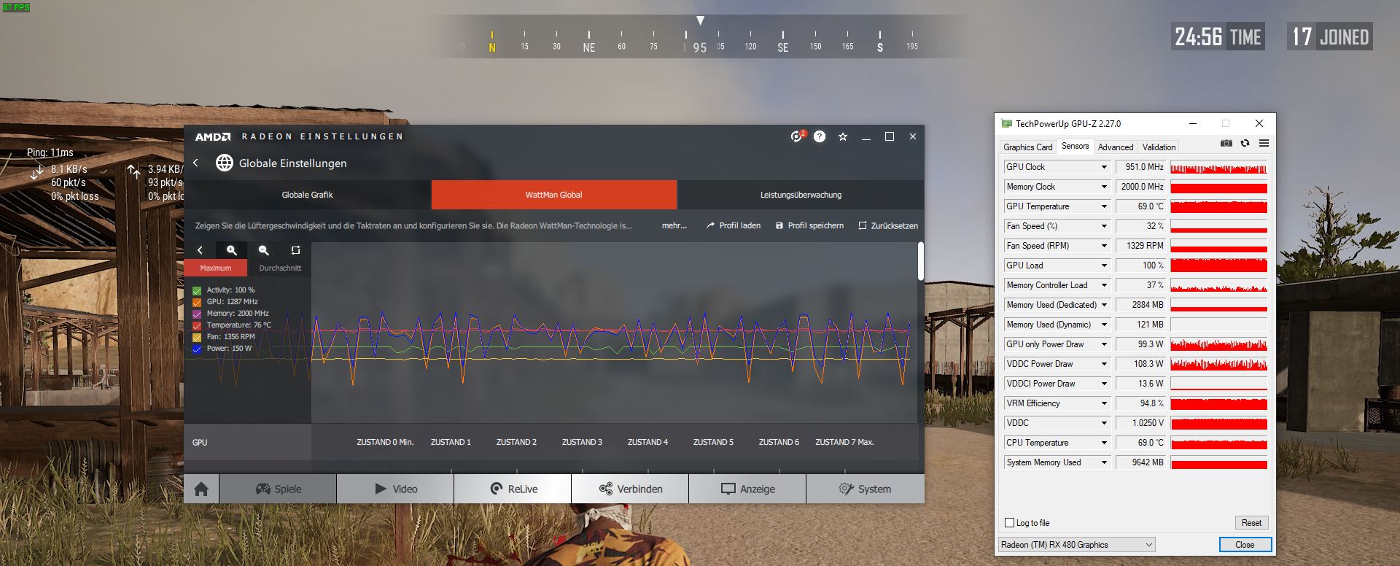Click the Radeon settings vertical scrollbar
The image size is (1400, 566).
[x=920, y=260]
